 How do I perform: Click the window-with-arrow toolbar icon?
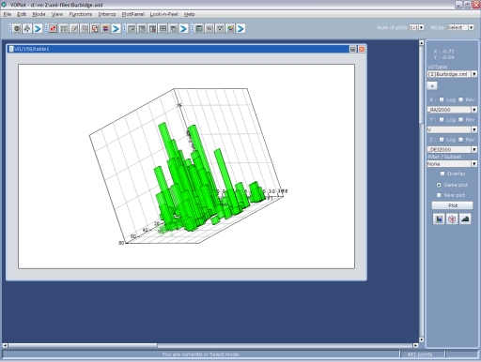132,29
